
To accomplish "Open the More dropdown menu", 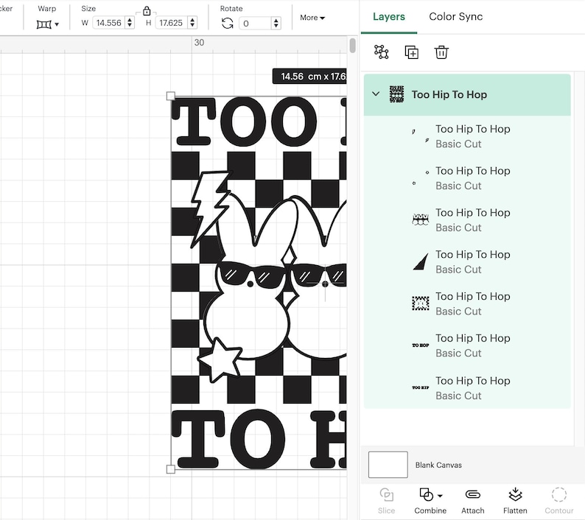I will click(x=312, y=18).
